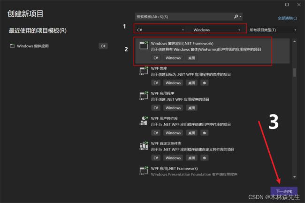Screen dimensions: 305x203
Task: Click the search magnifier icon
Action: coord(236,16)
